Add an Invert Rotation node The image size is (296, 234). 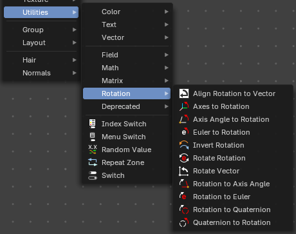pos(233,145)
